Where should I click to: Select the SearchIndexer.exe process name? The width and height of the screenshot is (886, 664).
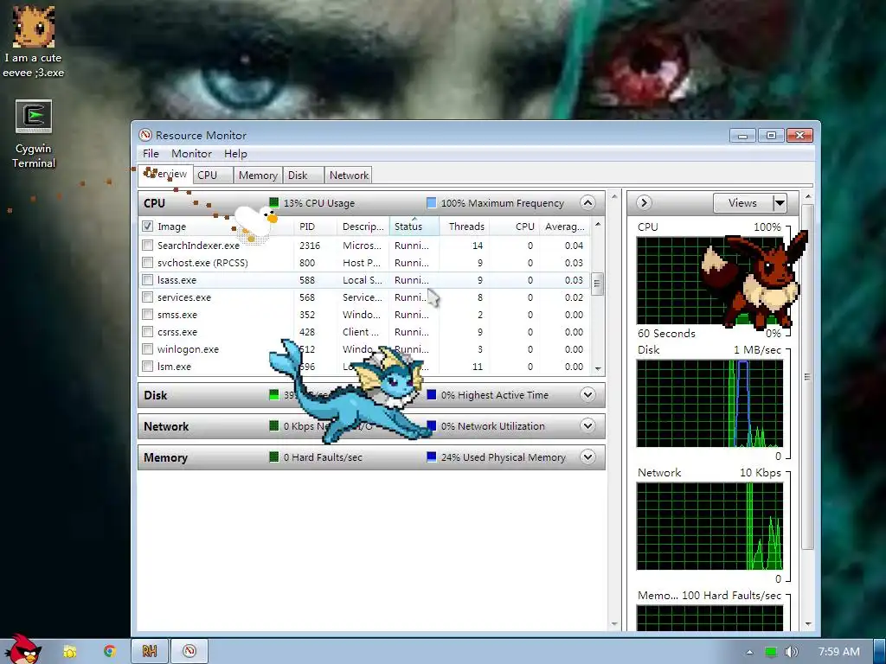pos(198,245)
